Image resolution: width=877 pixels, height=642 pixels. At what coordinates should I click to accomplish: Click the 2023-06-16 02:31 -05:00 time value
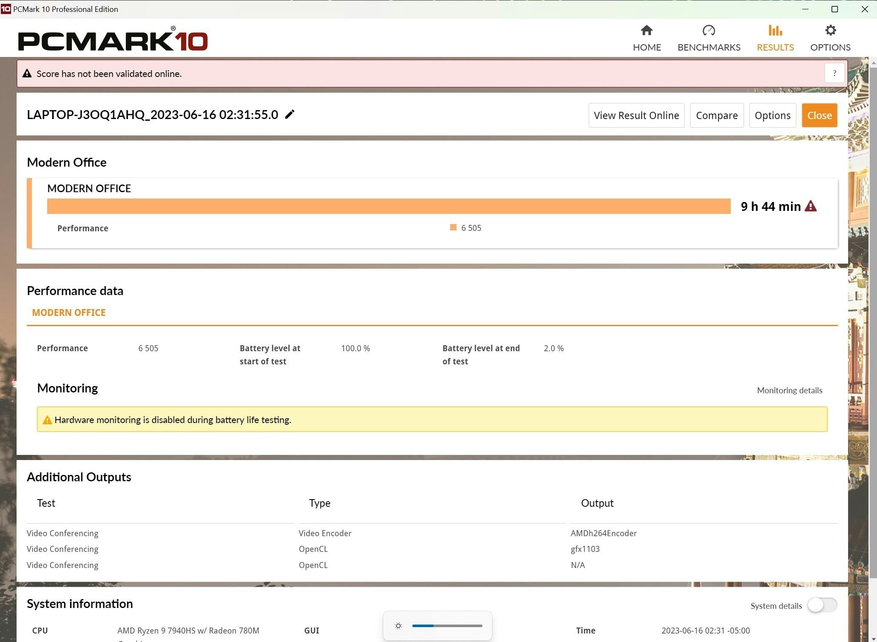[705, 631]
